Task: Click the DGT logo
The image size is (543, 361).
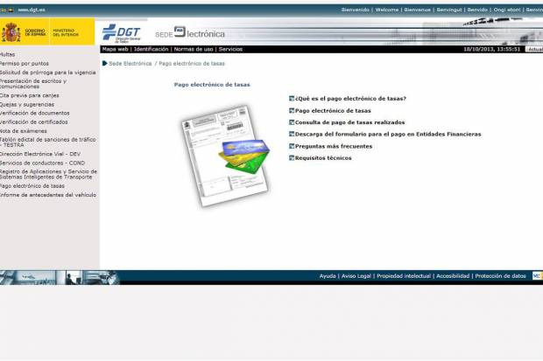Action: tap(121, 33)
